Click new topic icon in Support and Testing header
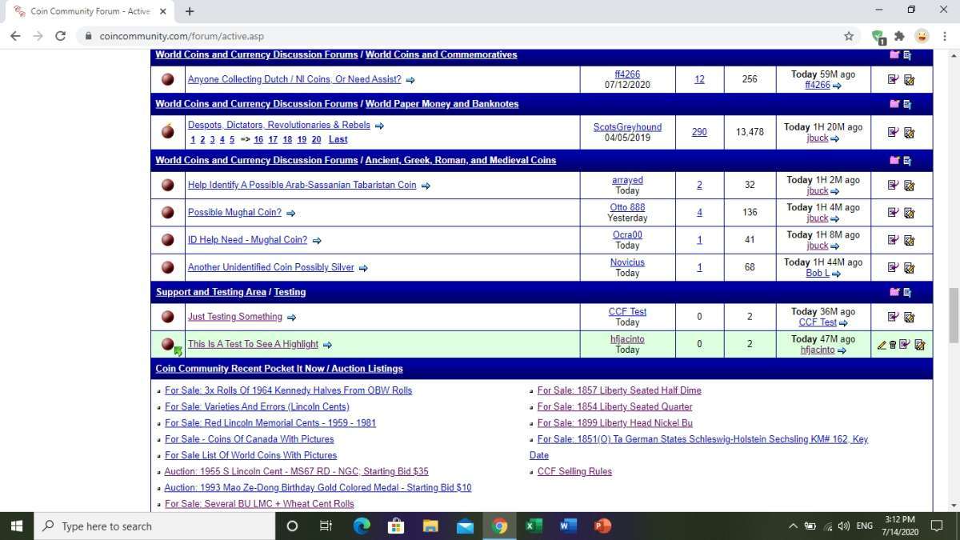This screenshot has width=960, height=540. (x=907, y=293)
